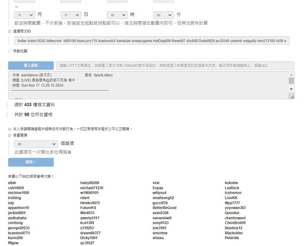
Task: Click the filtered ID list field starting with fwiller
Action: pos(152,41)
